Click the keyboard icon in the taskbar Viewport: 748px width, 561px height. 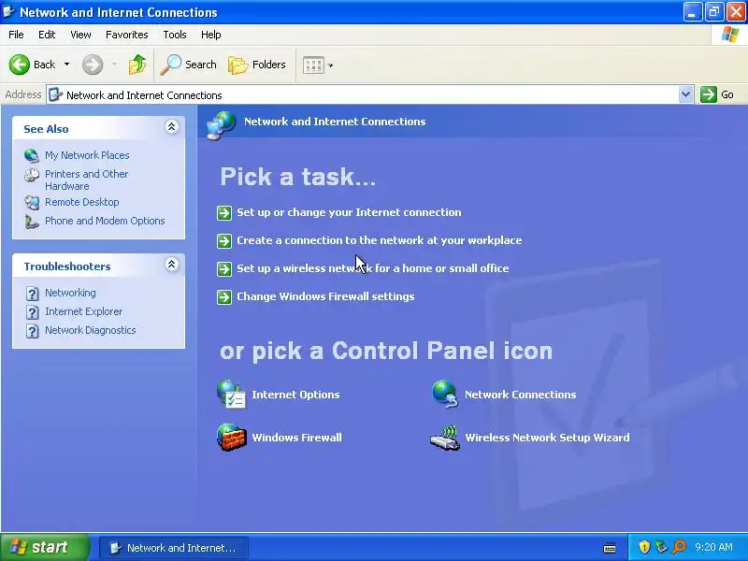pos(610,547)
